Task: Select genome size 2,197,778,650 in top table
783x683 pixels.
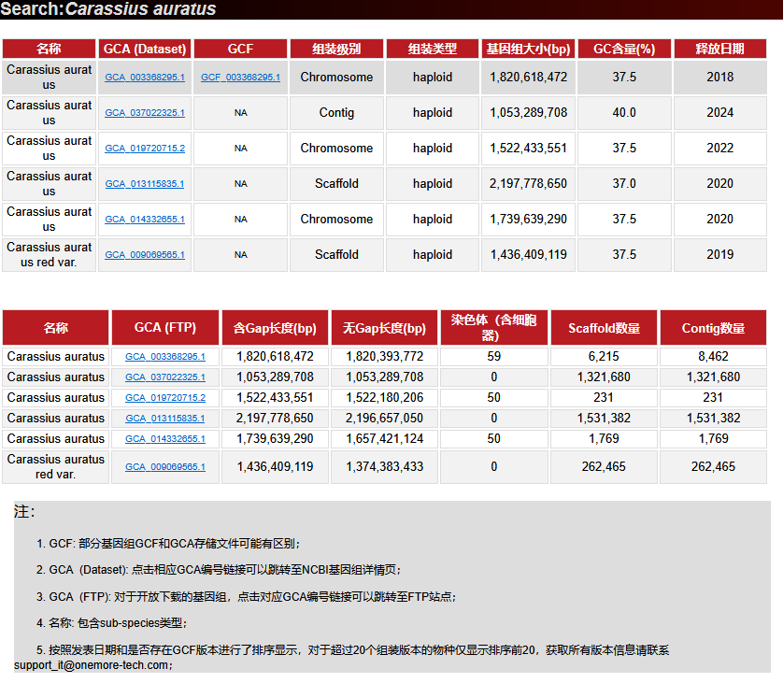Action: pyautogui.click(x=528, y=184)
